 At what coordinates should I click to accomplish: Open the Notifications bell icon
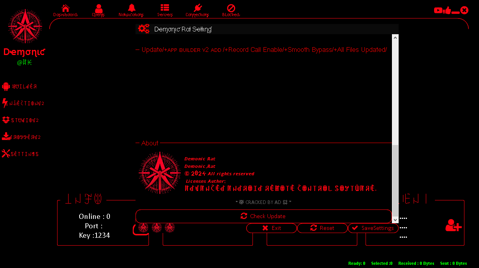tap(131, 7)
